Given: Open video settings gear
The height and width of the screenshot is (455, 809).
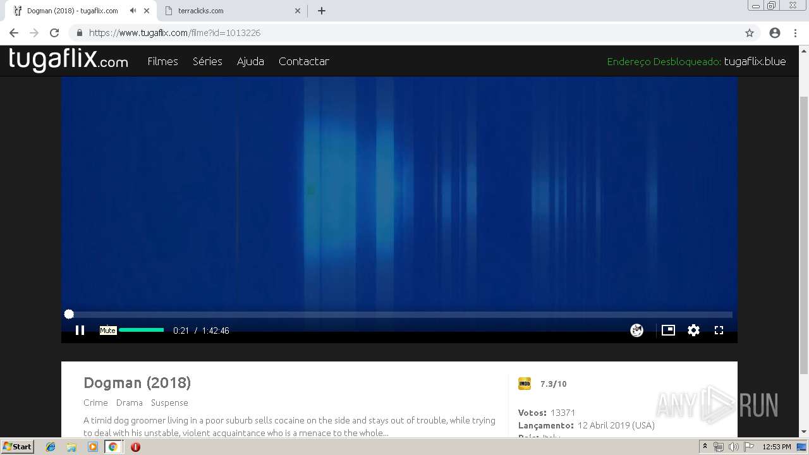Looking at the screenshot, I should click(x=693, y=330).
